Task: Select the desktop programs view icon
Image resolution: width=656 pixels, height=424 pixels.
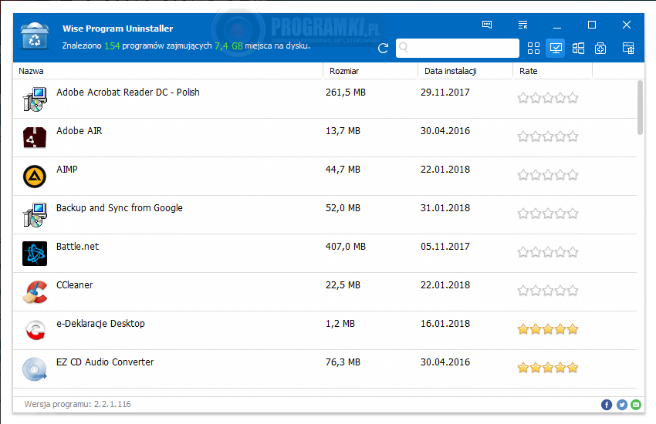Action: coord(556,48)
